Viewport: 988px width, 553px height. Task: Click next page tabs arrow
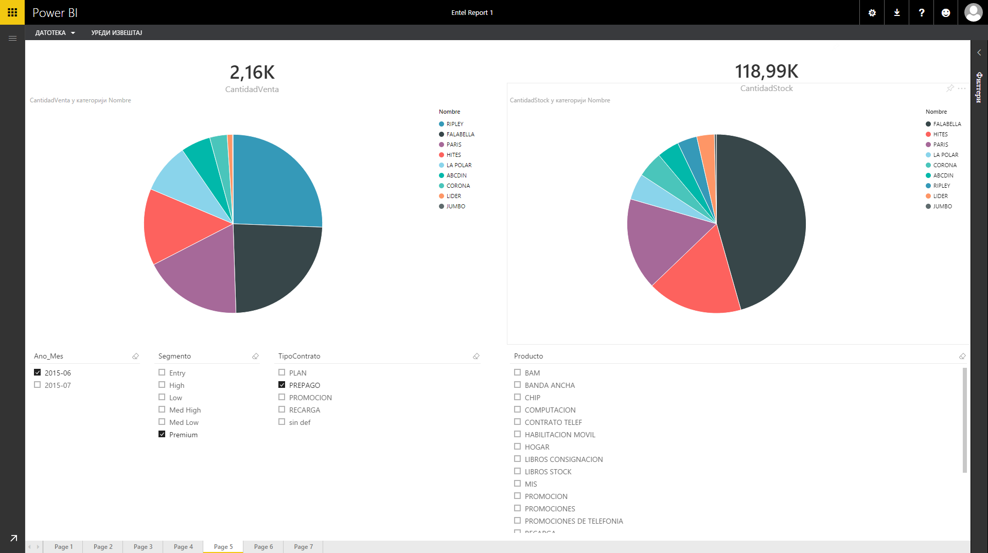(x=38, y=547)
